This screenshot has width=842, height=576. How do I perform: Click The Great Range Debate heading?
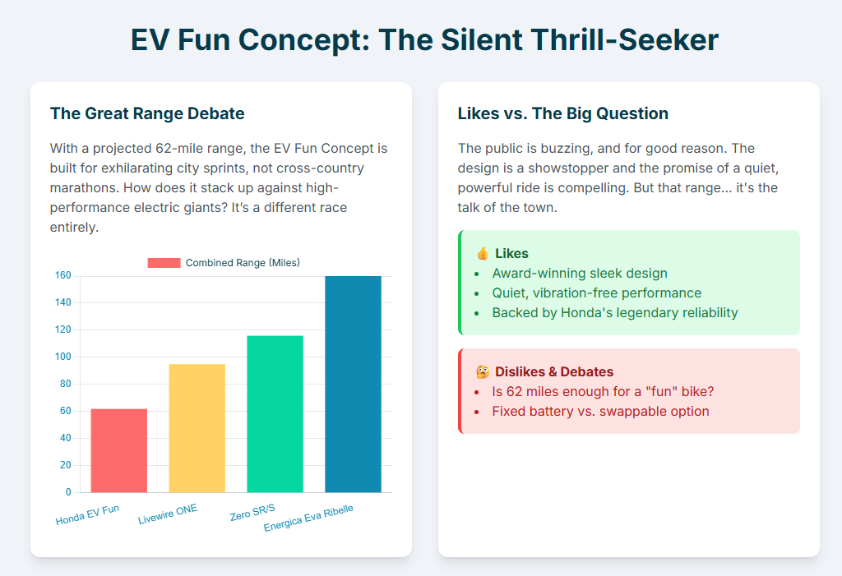[x=147, y=113]
